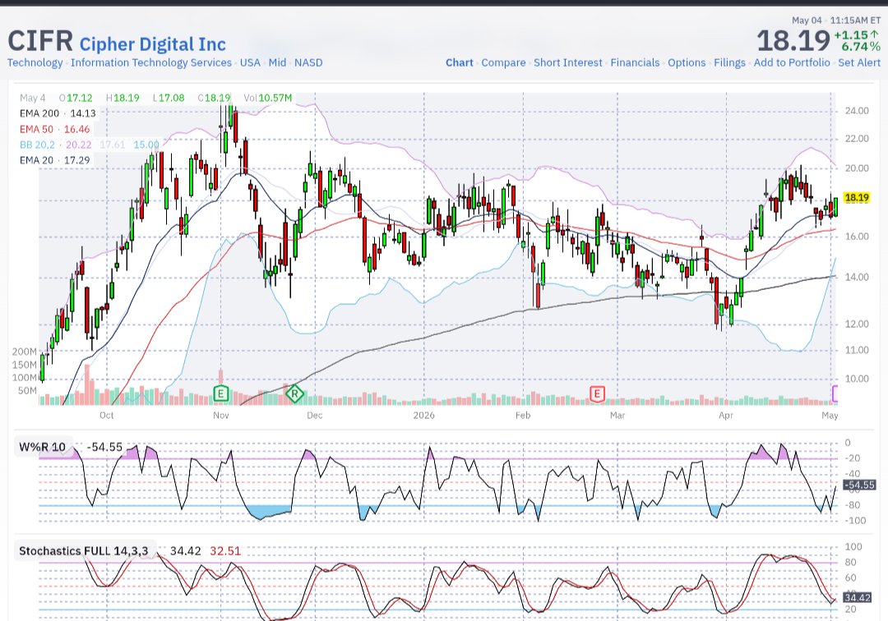The height and width of the screenshot is (621, 888).
Task: Click the Nov label on time axis
Action: coord(221,415)
